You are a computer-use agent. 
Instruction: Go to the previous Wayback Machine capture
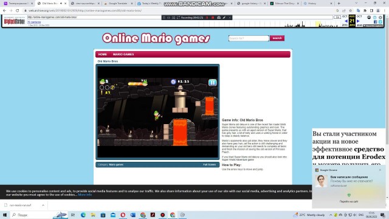[346, 21]
